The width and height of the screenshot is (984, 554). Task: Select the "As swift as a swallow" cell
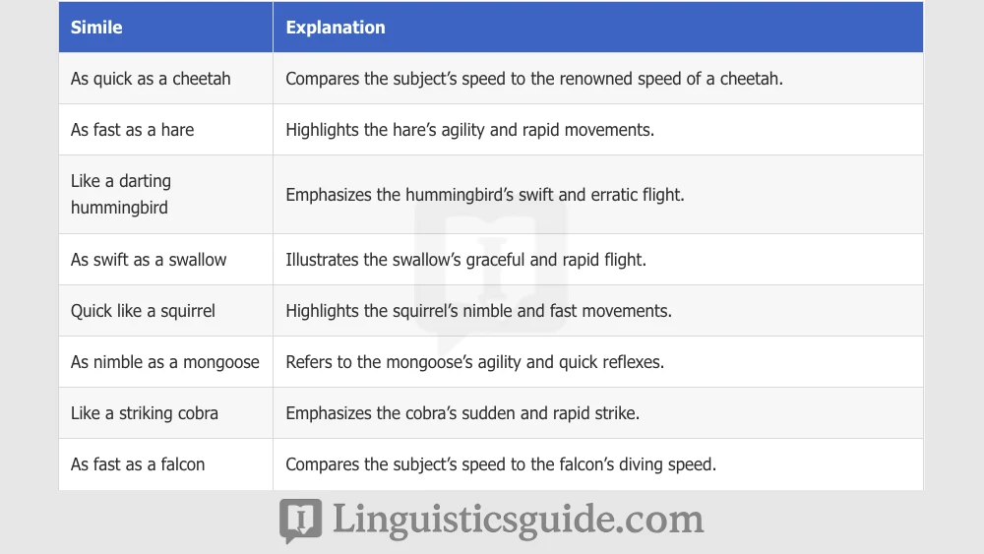(149, 260)
